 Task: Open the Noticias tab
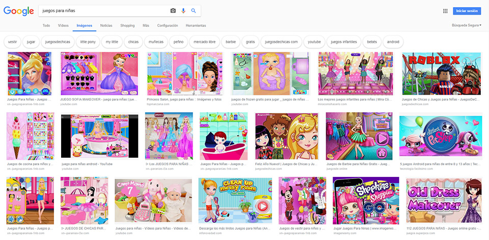pos(106,25)
